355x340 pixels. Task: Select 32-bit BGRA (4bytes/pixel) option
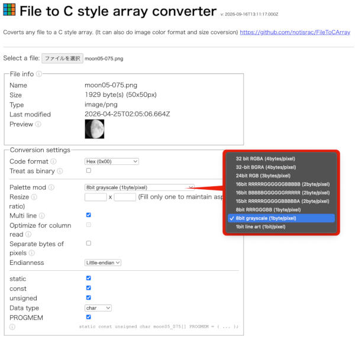point(281,167)
